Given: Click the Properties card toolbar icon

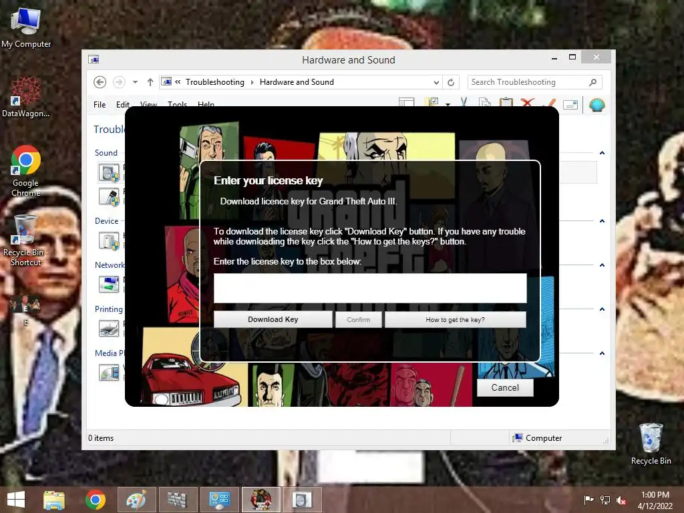Looking at the screenshot, I should click(570, 104).
